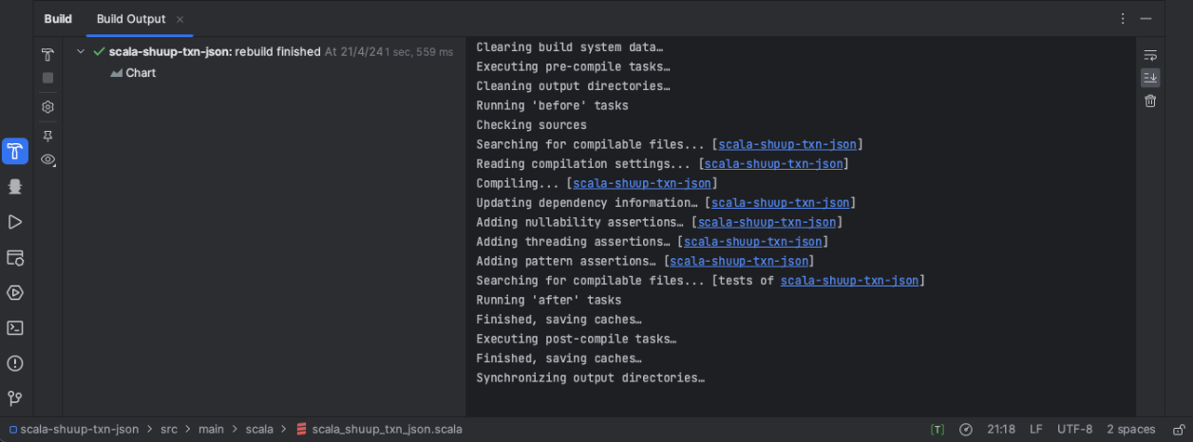
Task: Open the Problems tool window icon
Action: pos(15,363)
